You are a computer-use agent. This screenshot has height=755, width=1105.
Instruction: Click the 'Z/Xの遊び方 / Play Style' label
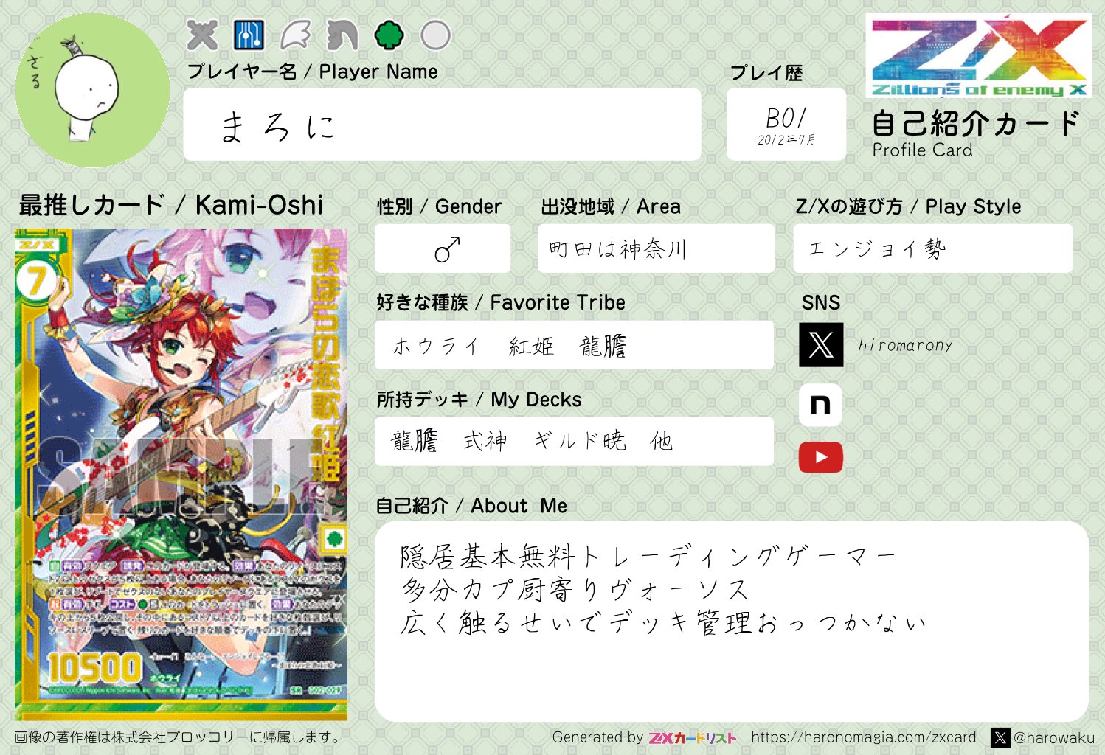[x=908, y=206]
